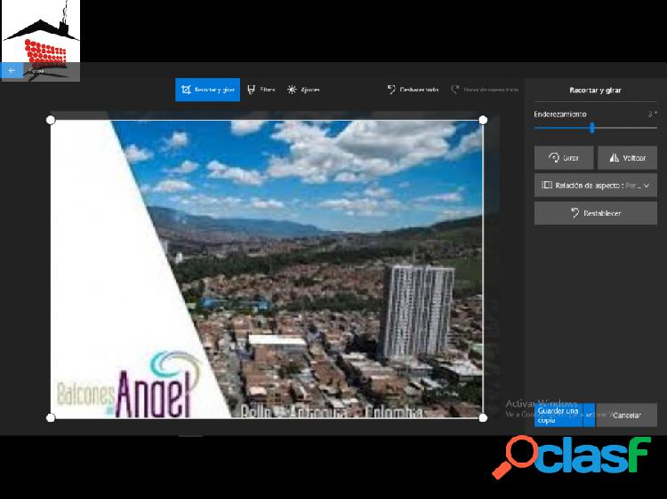Click the Recortar y girar panel heading

point(595,90)
